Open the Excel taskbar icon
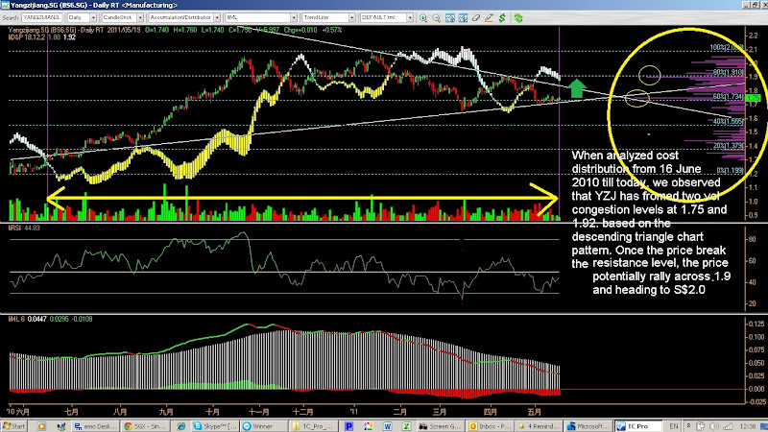The height and width of the screenshot is (432, 768). click(x=406, y=426)
